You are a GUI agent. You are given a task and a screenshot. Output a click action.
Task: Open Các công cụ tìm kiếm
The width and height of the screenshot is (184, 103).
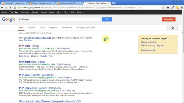pos(85,28)
